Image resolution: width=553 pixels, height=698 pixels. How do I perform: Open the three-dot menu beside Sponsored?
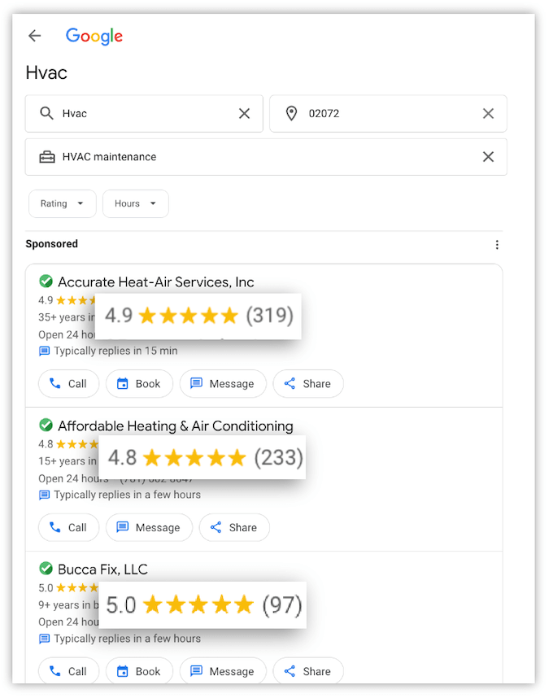click(x=497, y=244)
